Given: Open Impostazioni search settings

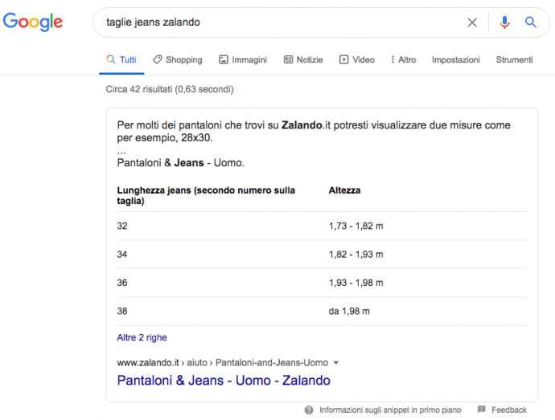Looking at the screenshot, I should (x=455, y=59).
